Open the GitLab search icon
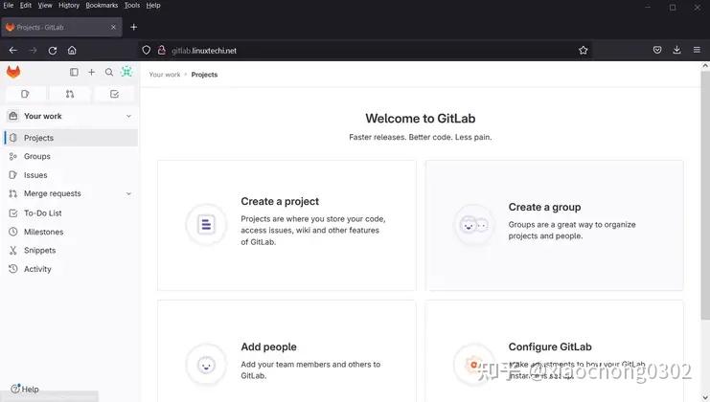Viewport: 710px width, 402px height. [109, 72]
